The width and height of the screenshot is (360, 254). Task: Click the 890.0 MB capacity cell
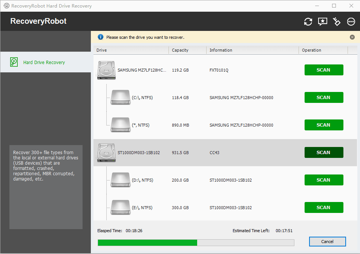(x=181, y=125)
